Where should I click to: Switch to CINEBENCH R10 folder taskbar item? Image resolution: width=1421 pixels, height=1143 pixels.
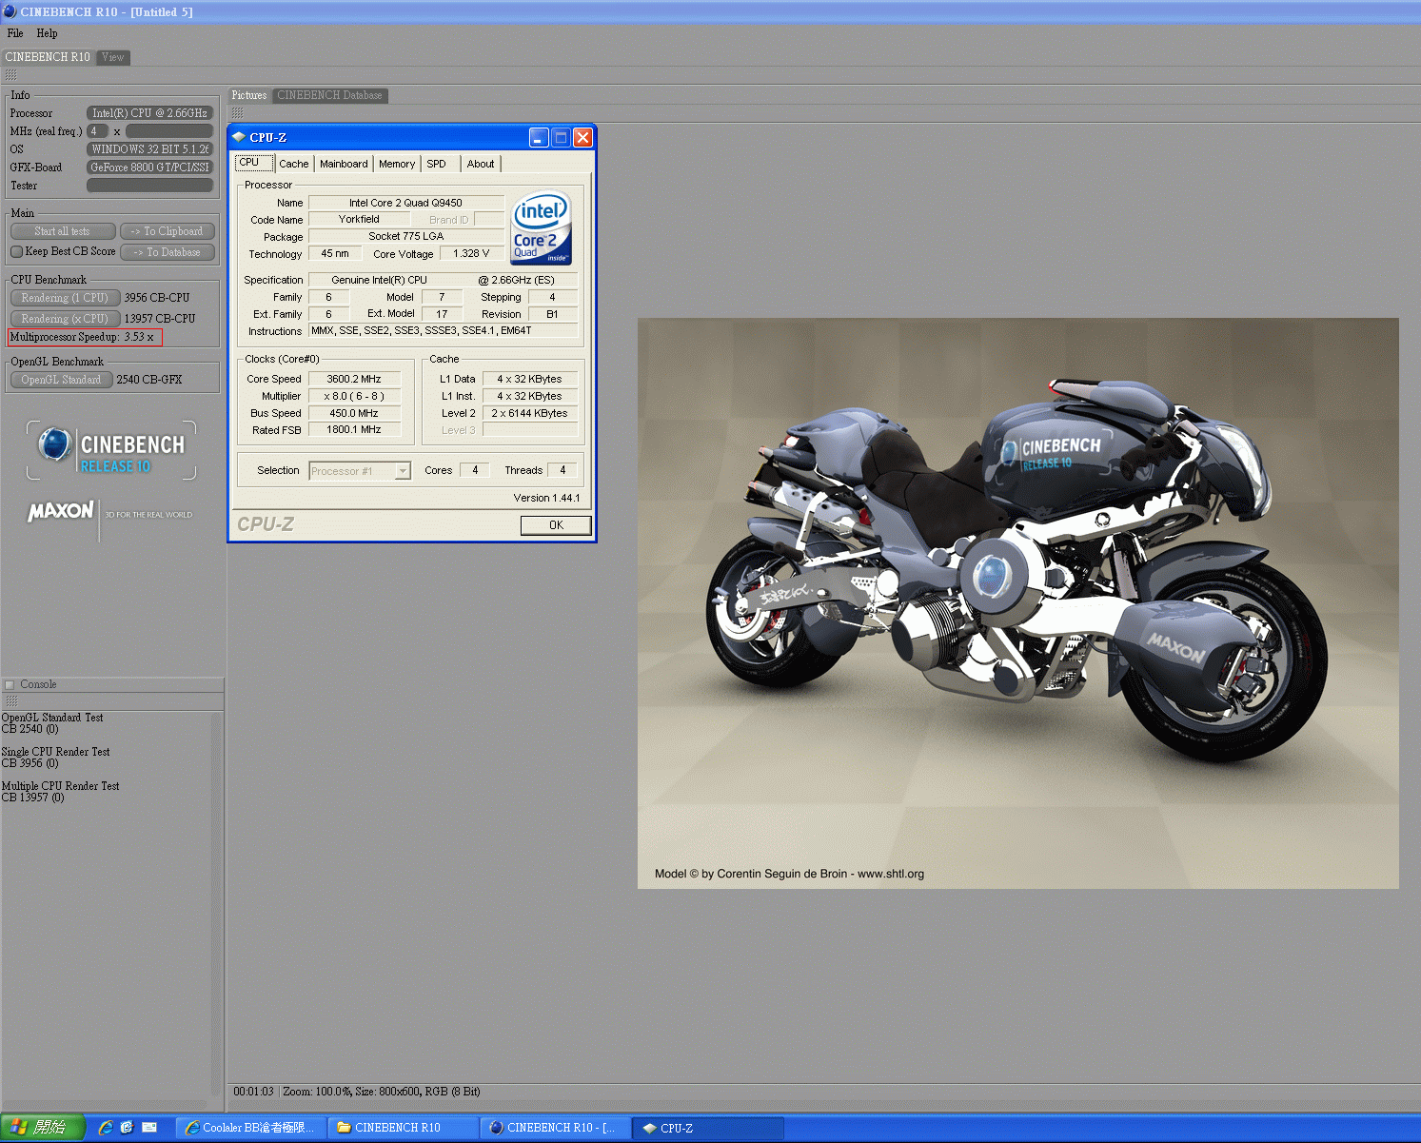pos(404,1128)
